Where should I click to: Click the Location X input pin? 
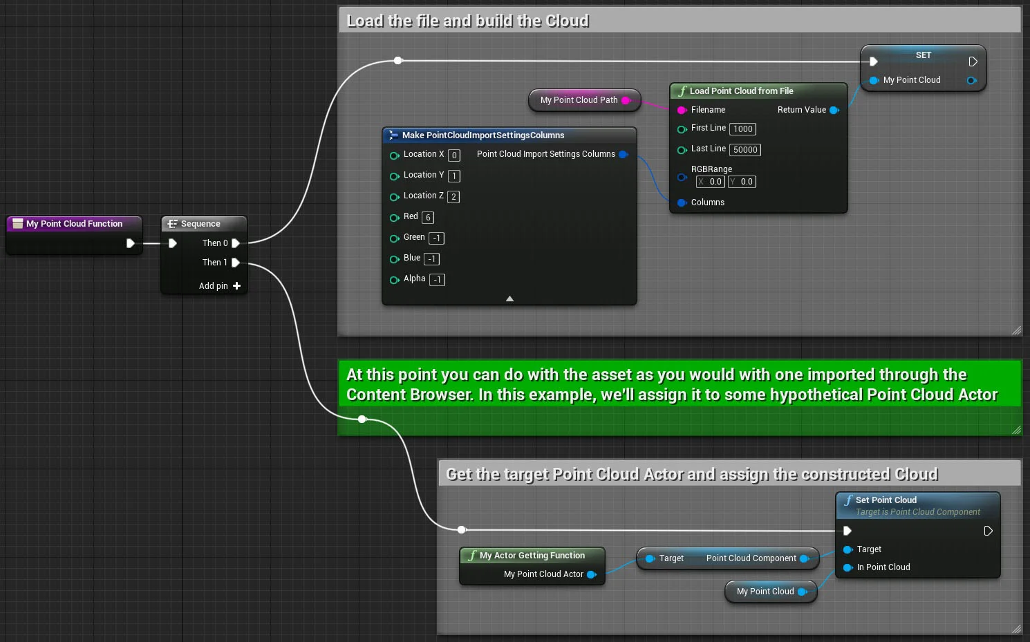pos(394,155)
